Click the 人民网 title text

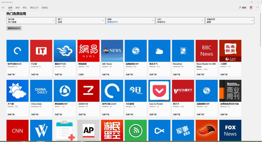pos(223,64)
